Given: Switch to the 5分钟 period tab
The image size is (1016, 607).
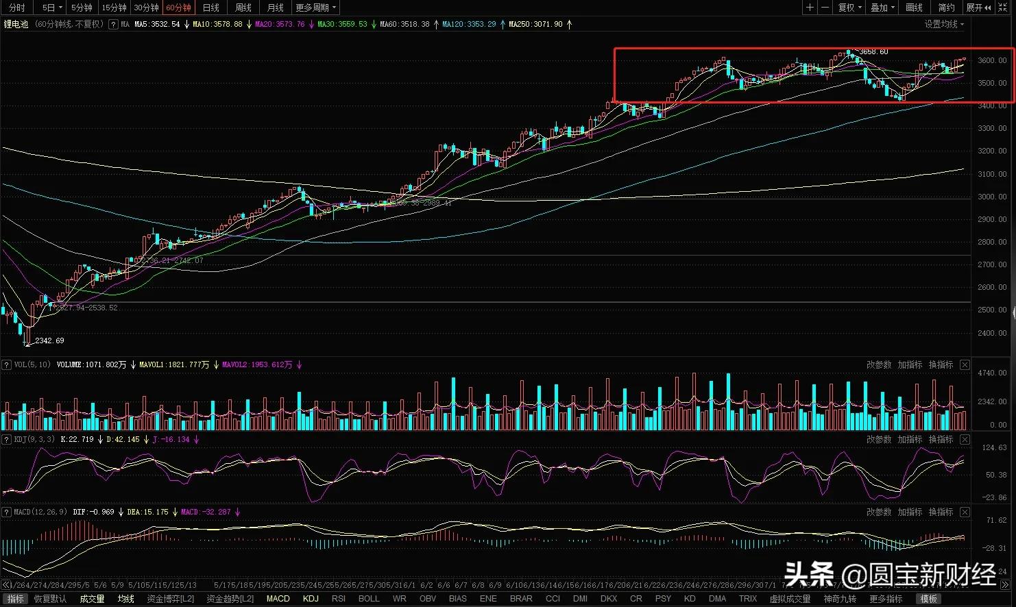Looking at the screenshot, I should pos(82,8).
